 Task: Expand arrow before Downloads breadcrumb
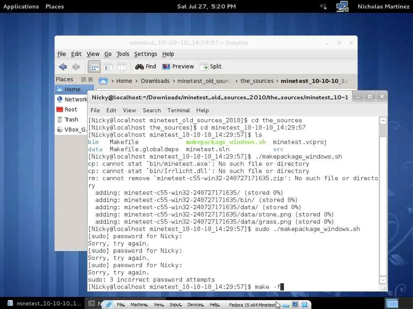tap(137, 81)
